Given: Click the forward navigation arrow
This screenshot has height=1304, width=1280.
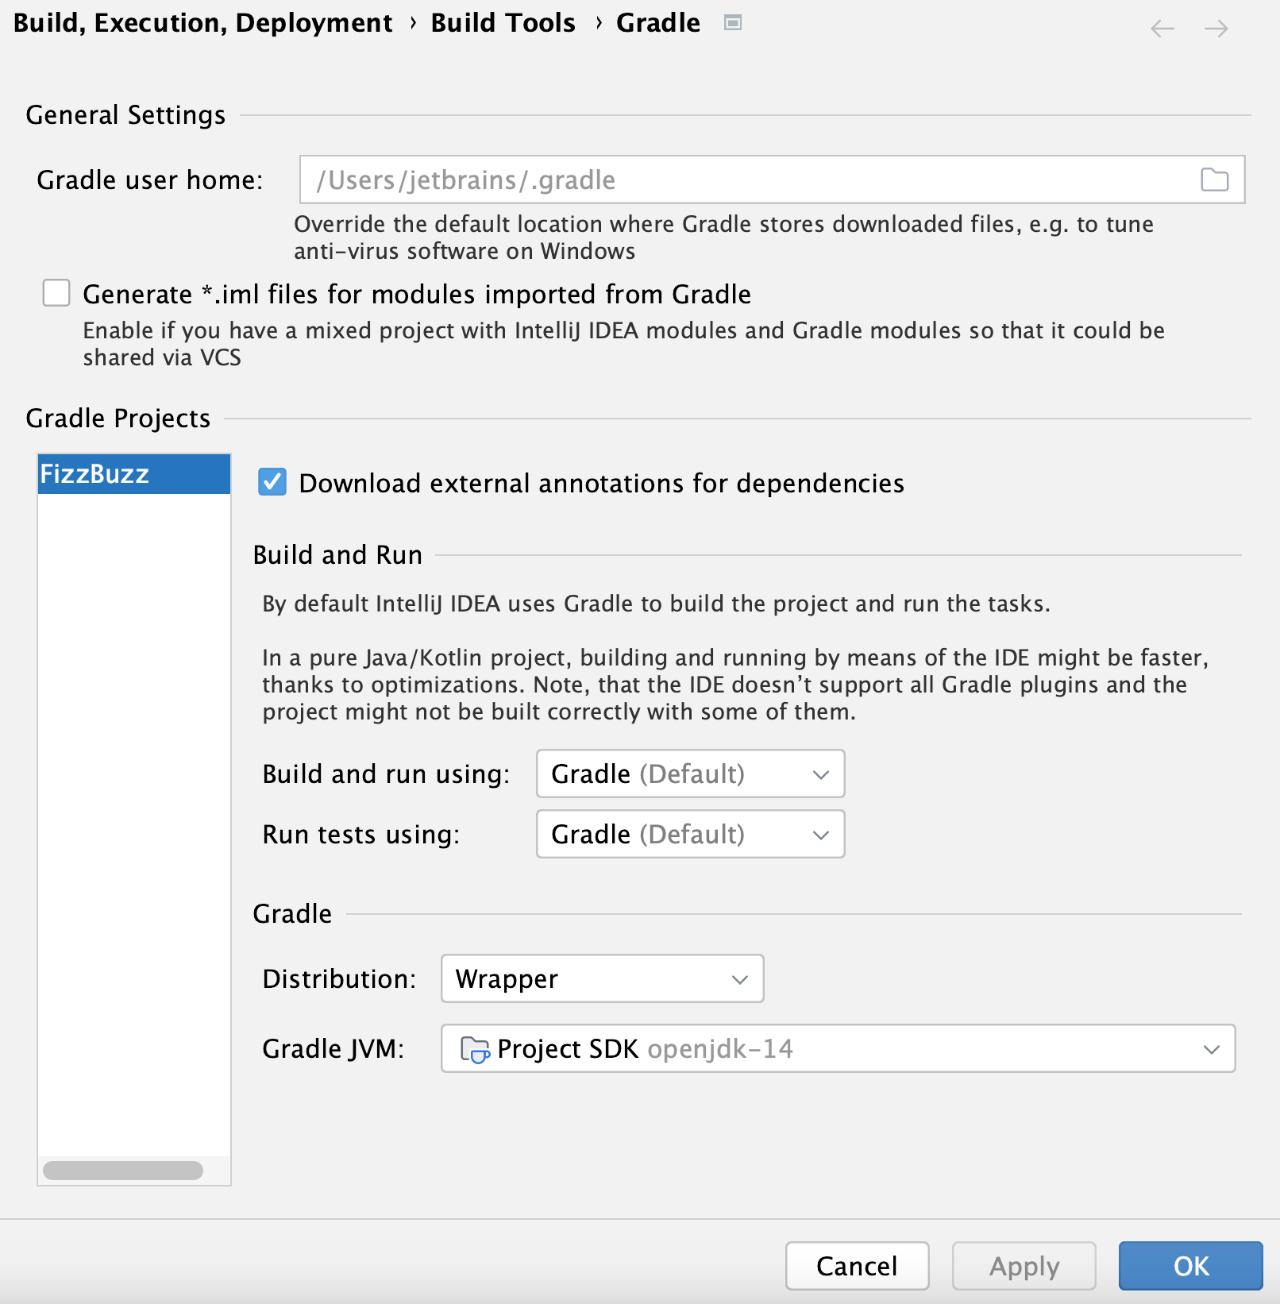Looking at the screenshot, I should tap(1216, 29).
